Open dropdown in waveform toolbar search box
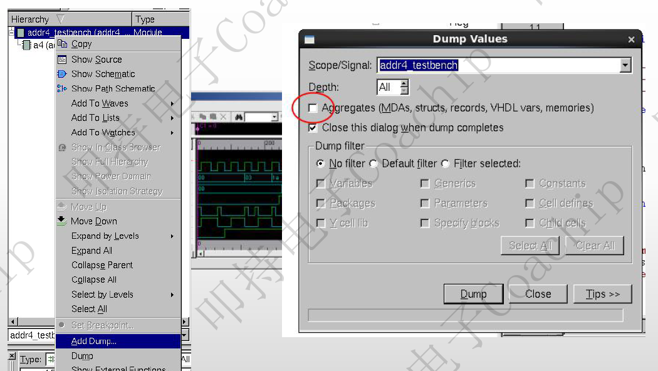Image resolution: width=658 pixels, height=371 pixels. pos(274,117)
